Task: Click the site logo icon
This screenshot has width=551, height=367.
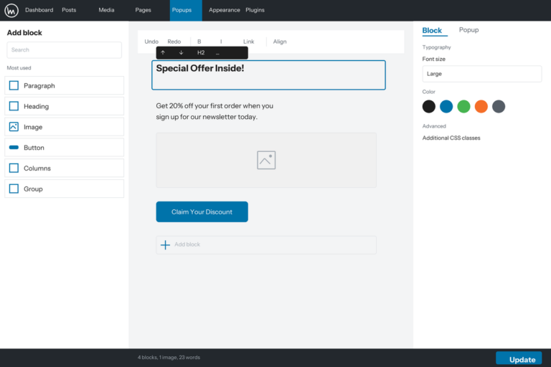Action: (11, 10)
